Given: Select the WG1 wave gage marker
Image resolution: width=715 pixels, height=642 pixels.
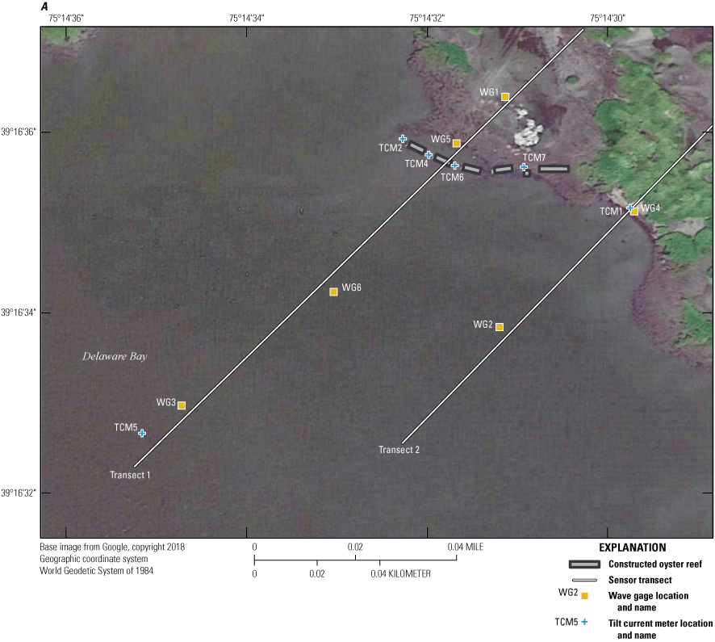Looking at the screenshot, I should (x=505, y=97).
